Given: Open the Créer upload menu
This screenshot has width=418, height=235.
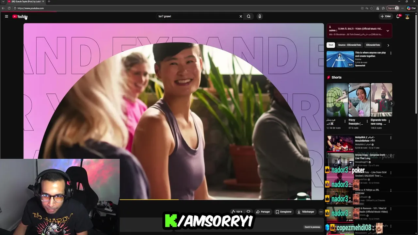Looking at the screenshot, I should point(386,16).
